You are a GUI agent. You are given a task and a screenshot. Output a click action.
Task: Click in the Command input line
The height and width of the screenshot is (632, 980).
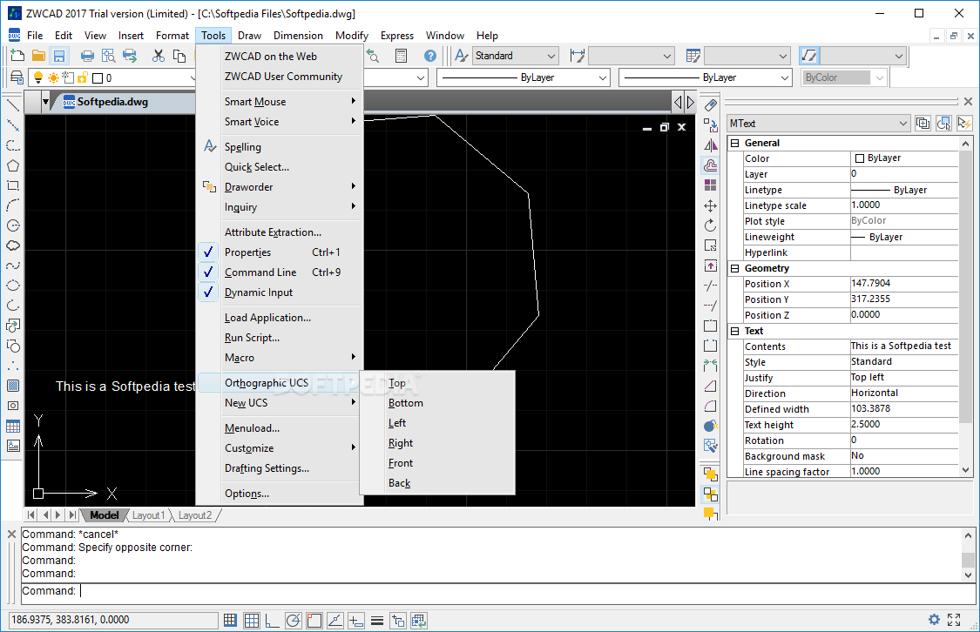(x=498, y=591)
